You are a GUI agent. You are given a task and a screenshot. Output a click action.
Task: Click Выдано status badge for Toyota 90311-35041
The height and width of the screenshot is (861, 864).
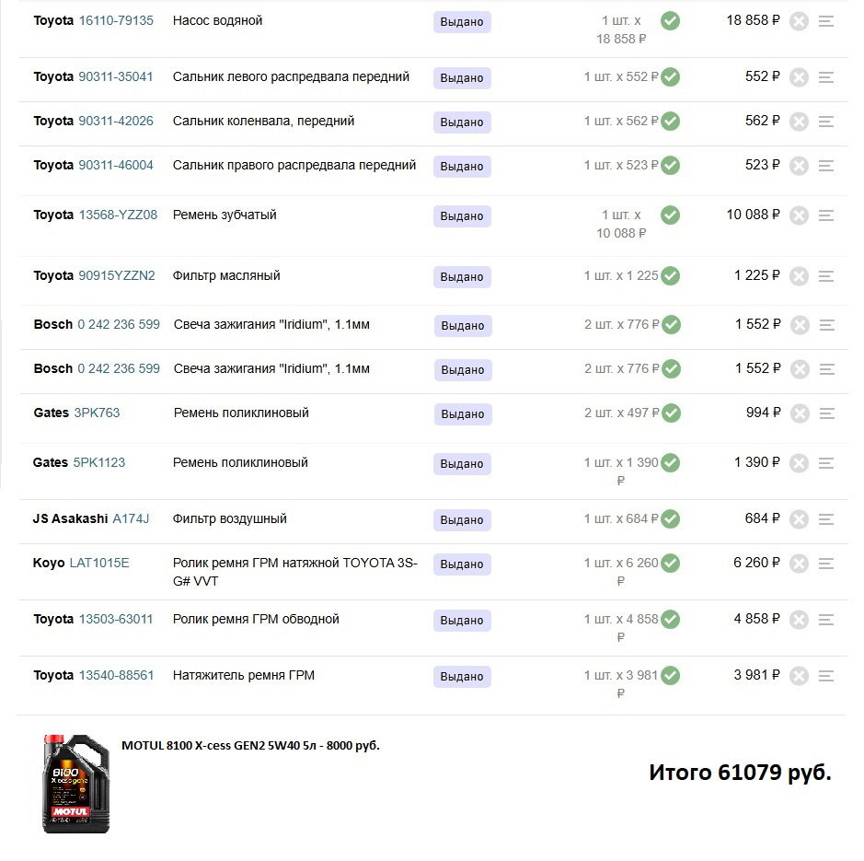click(462, 78)
